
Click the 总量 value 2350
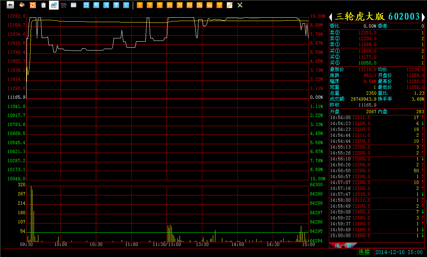(371, 93)
